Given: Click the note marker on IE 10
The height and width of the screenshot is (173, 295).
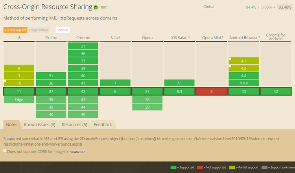Looking at the screenshot, I should click(5, 81).
